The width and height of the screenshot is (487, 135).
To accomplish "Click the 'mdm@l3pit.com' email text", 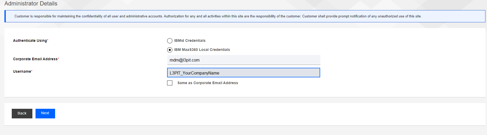I will coord(185,60).
